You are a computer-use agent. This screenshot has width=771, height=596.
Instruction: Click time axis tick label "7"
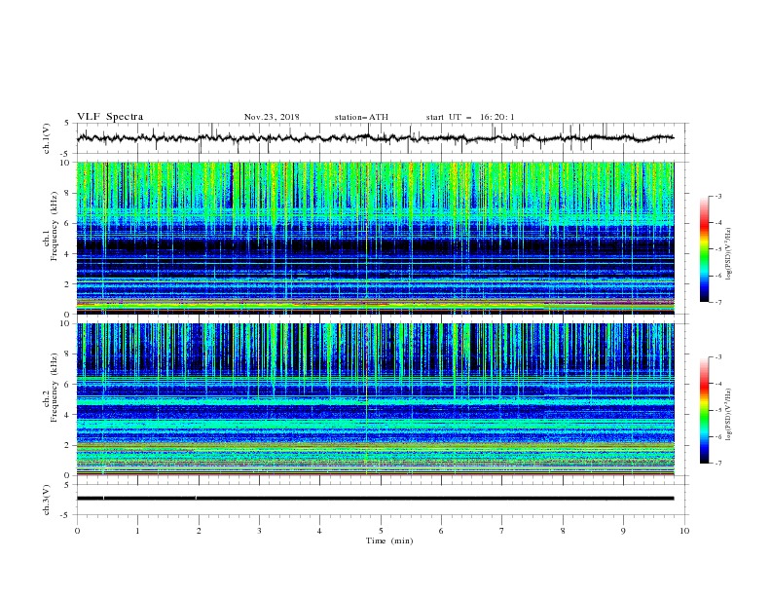point(502,531)
